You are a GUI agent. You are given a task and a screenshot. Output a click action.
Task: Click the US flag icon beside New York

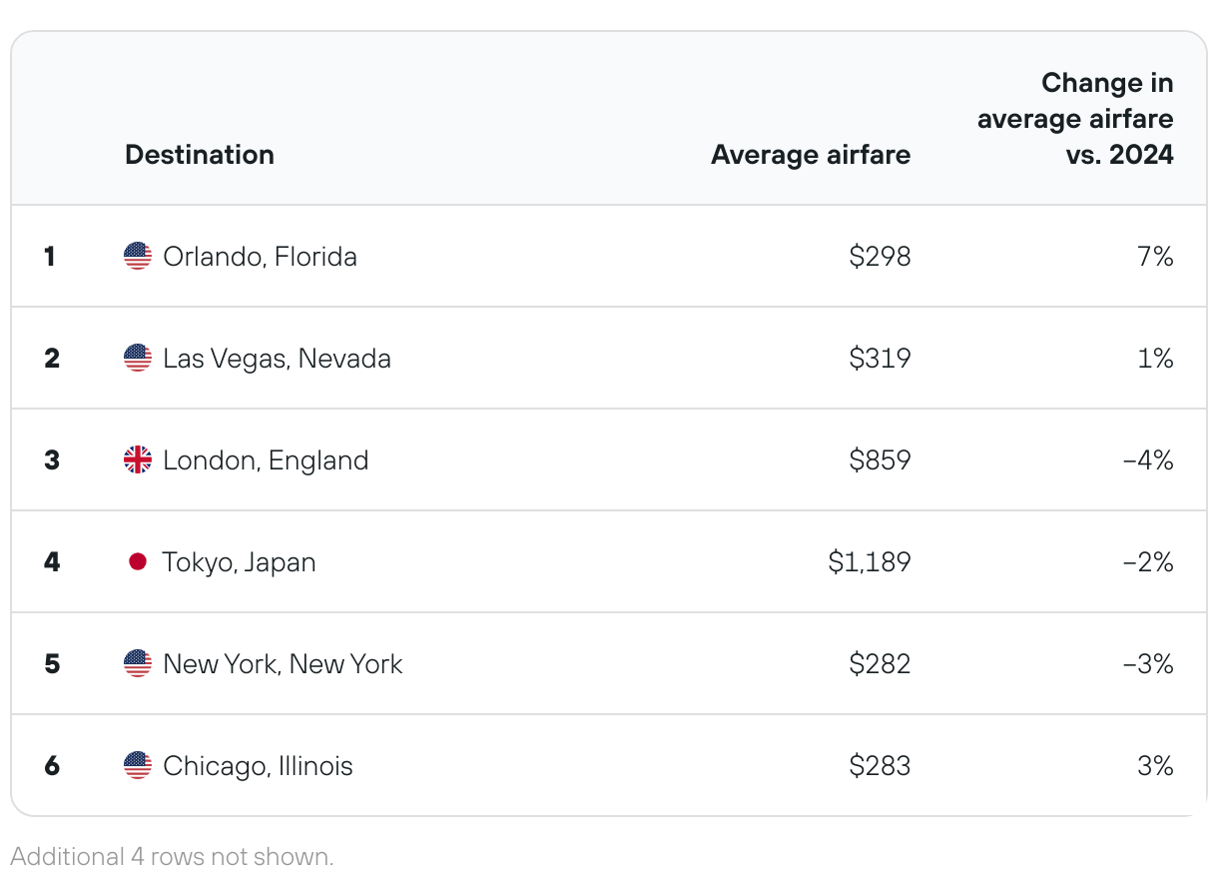[x=138, y=664]
